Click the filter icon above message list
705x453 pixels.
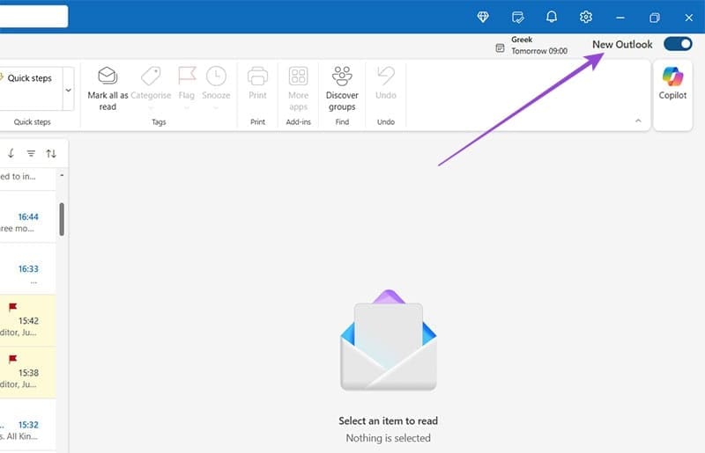tap(31, 154)
